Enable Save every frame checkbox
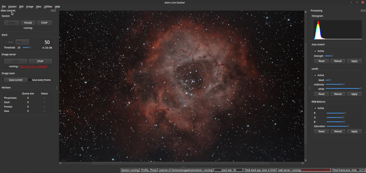Screen dimensions: 366x173 (30, 80)
